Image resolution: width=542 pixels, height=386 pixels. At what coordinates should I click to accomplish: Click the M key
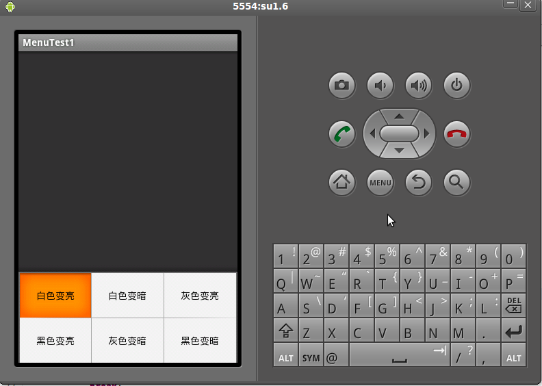463,331
